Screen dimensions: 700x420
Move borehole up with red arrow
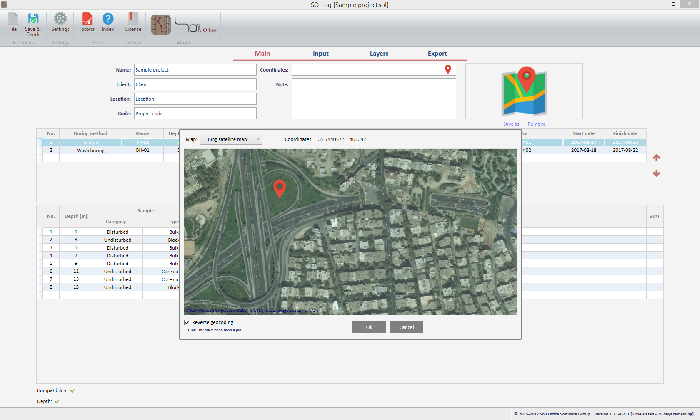click(x=657, y=158)
